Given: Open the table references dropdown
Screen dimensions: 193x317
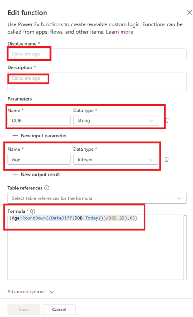Looking at the screenshot, I should pyautogui.click(x=97, y=198).
